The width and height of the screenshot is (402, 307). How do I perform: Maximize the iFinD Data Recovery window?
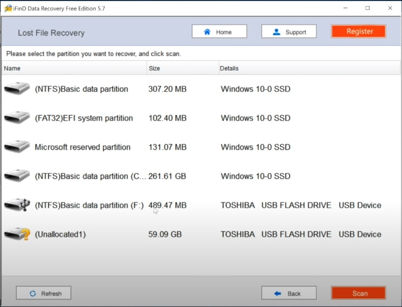[367, 8]
